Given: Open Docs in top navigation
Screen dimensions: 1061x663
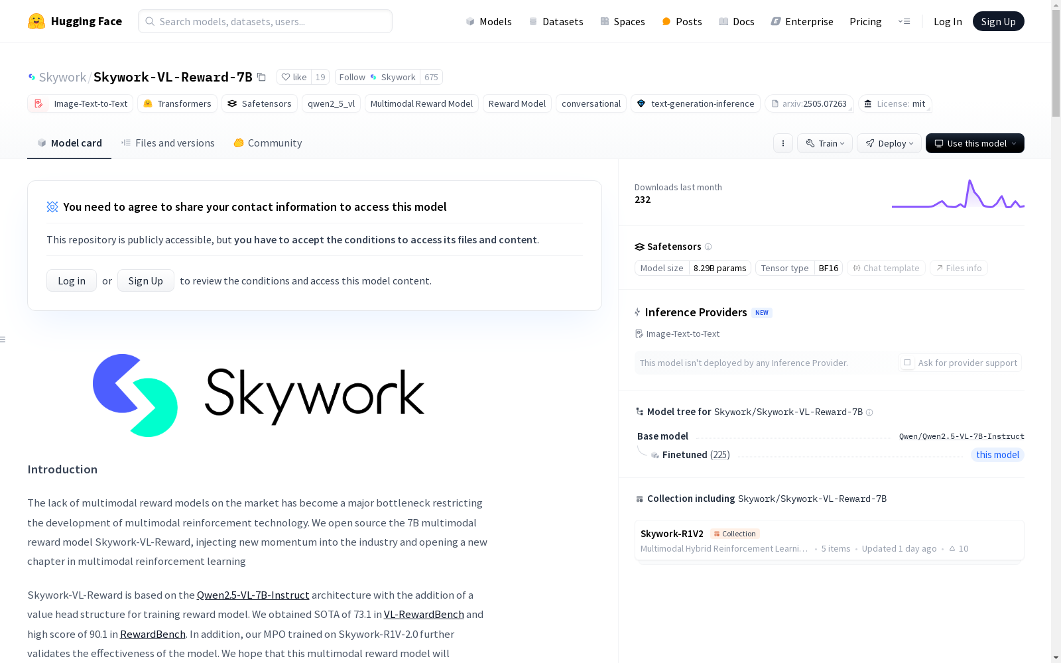Looking at the screenshot, I should point(737,21).
